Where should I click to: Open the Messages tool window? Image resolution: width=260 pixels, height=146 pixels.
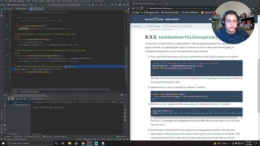pyautogui.click(x=60, y=137)
